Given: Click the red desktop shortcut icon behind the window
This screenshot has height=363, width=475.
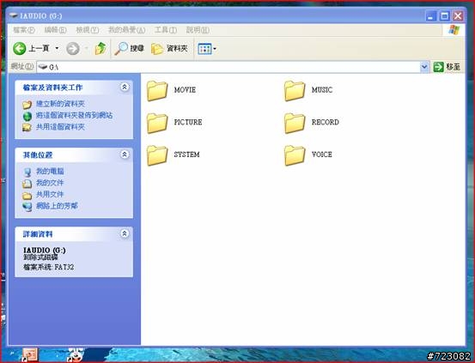Looking at the screenshot, I should (30, 354).
